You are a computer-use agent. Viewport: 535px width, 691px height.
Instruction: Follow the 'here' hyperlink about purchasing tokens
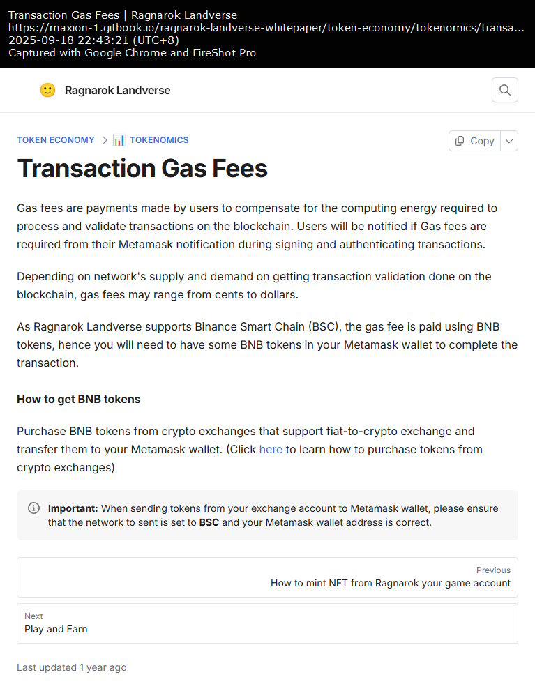(271, 449)
